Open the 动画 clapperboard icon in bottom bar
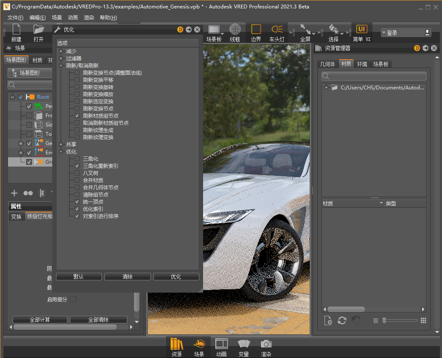This screenshot has height=358, width=442. (221, 344)
